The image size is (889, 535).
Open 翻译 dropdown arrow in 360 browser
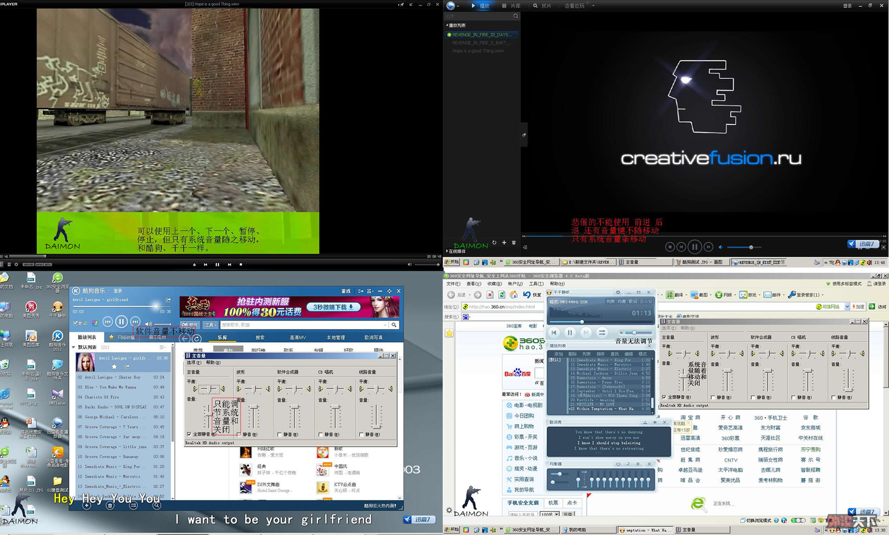(x=686, y=295)
